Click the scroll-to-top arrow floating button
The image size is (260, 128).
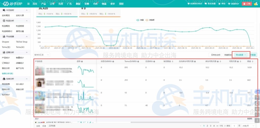(x=257, y=120)
